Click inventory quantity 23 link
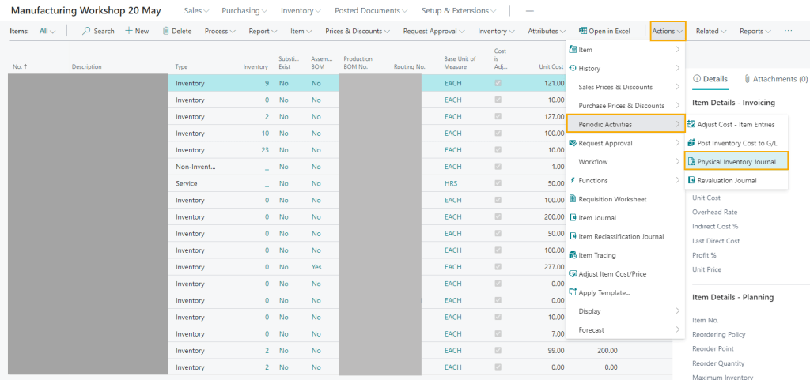810x380 pixels. click(x=265, y=149)
